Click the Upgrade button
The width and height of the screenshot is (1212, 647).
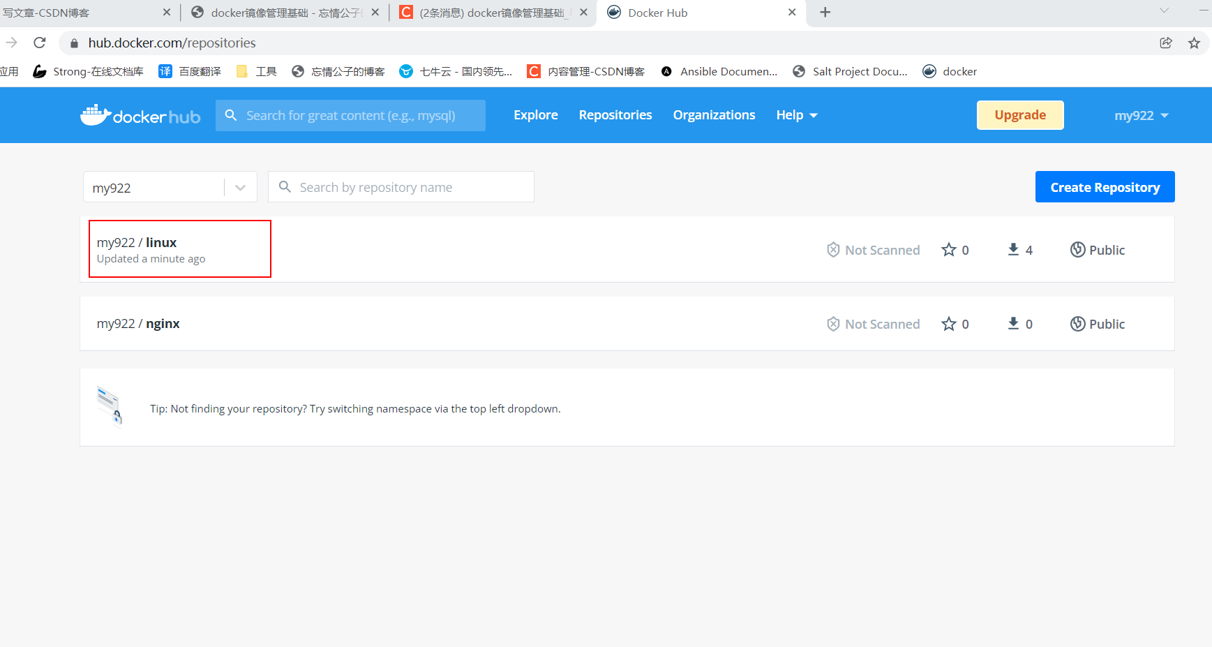[1020, 115]
